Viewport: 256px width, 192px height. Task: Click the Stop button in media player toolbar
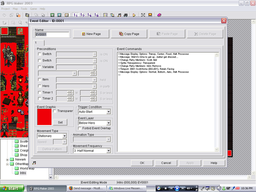pos(165,188)
